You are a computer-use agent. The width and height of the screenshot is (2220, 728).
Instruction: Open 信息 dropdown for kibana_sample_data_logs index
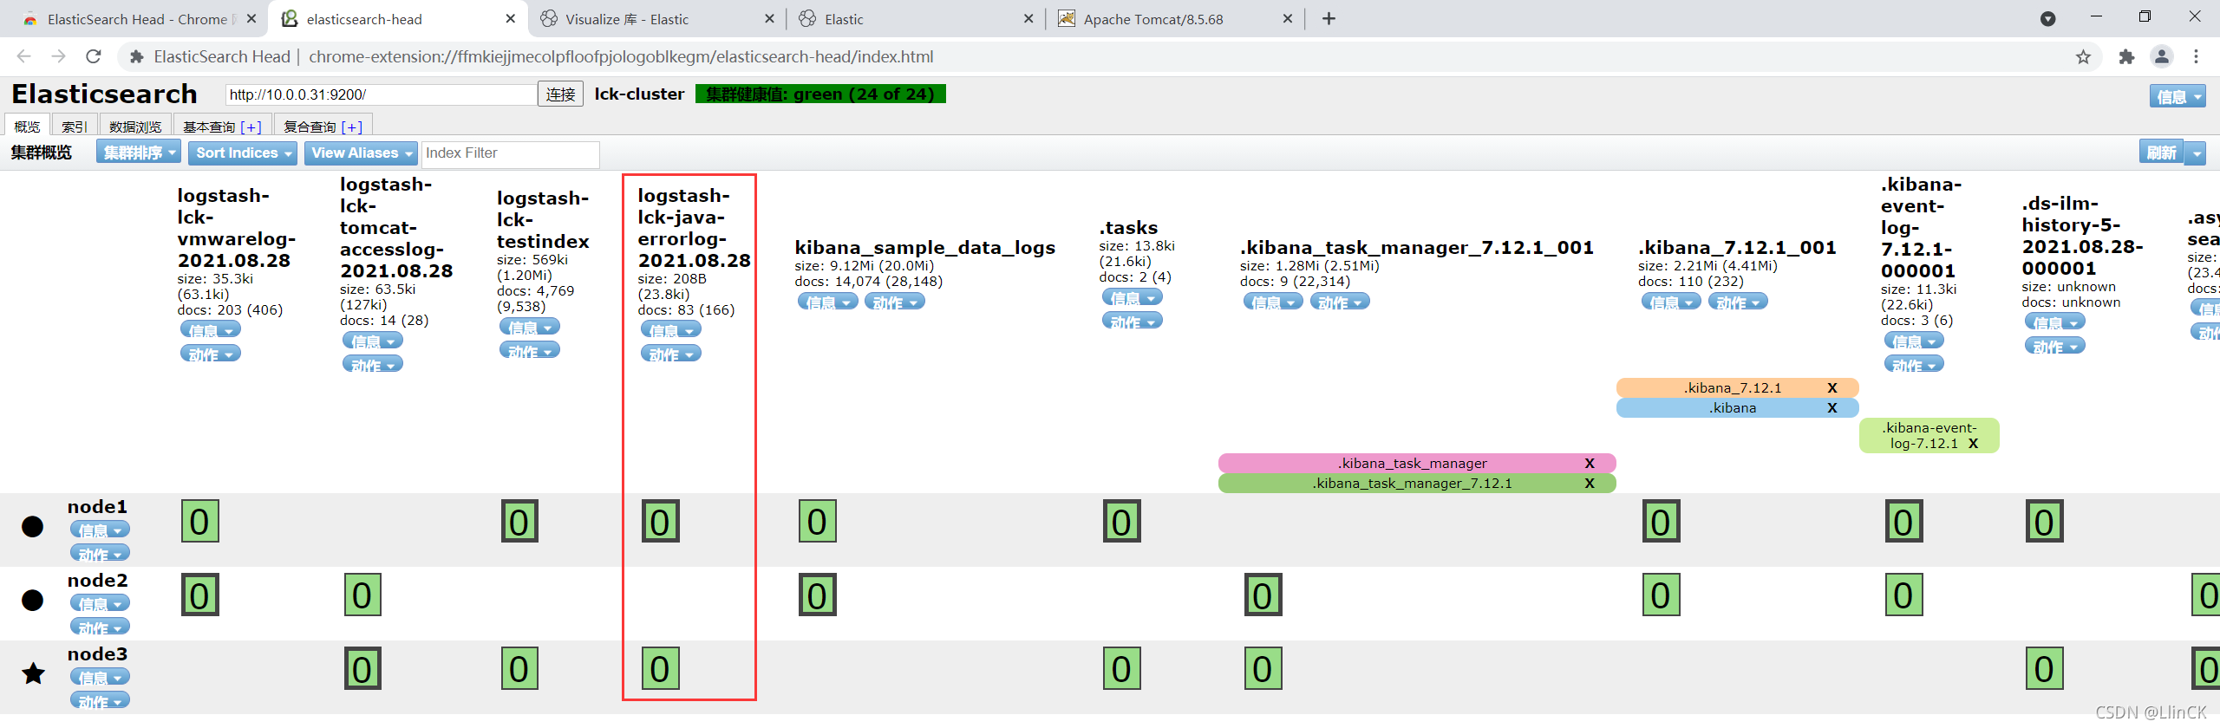(828, 302)
